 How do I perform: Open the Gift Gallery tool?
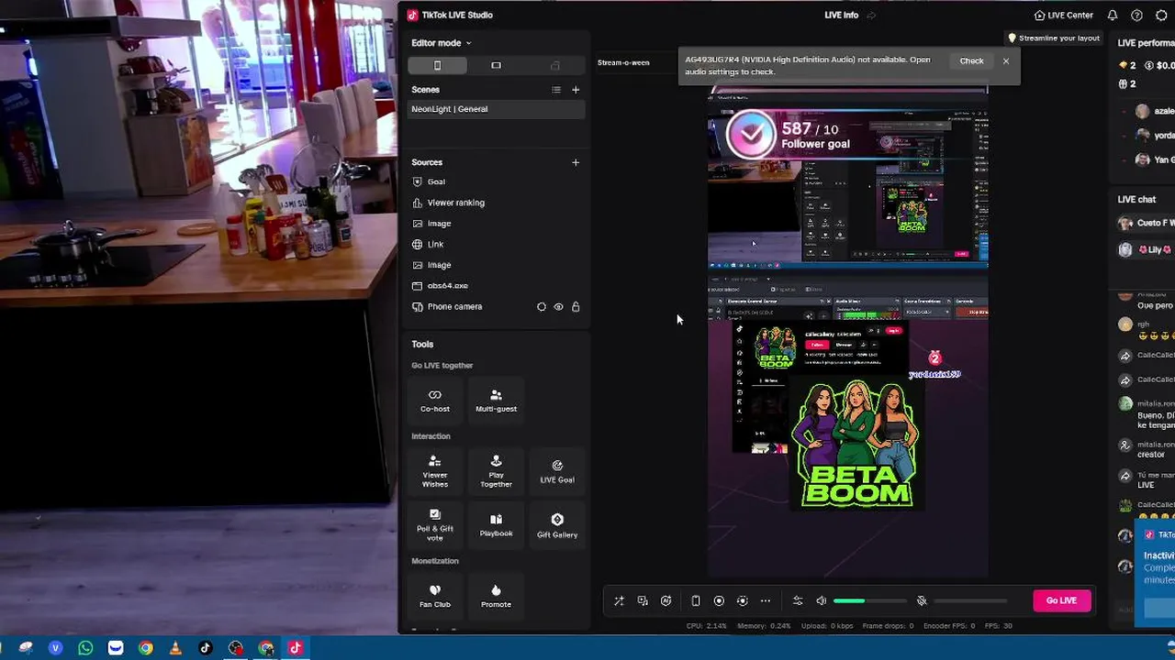click(x=557, y=525)
